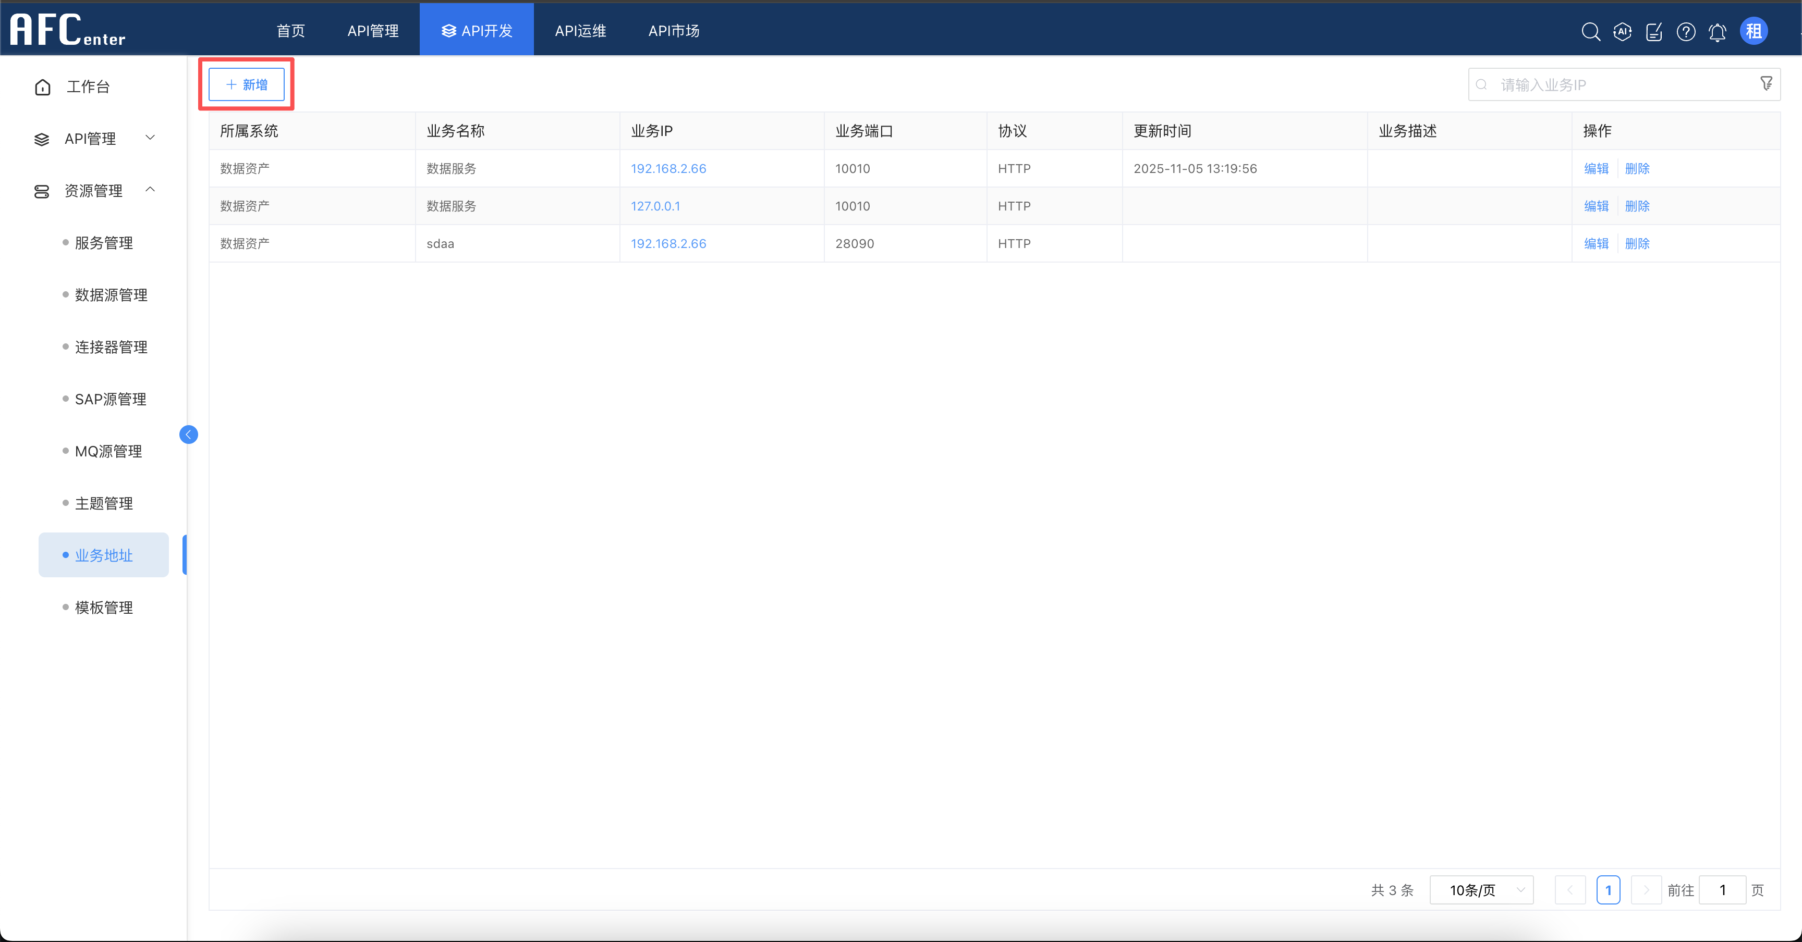Screen dimensions: 1802x942
Task: Click the filter funnel icon in search box
Action: click(1766, 84)
